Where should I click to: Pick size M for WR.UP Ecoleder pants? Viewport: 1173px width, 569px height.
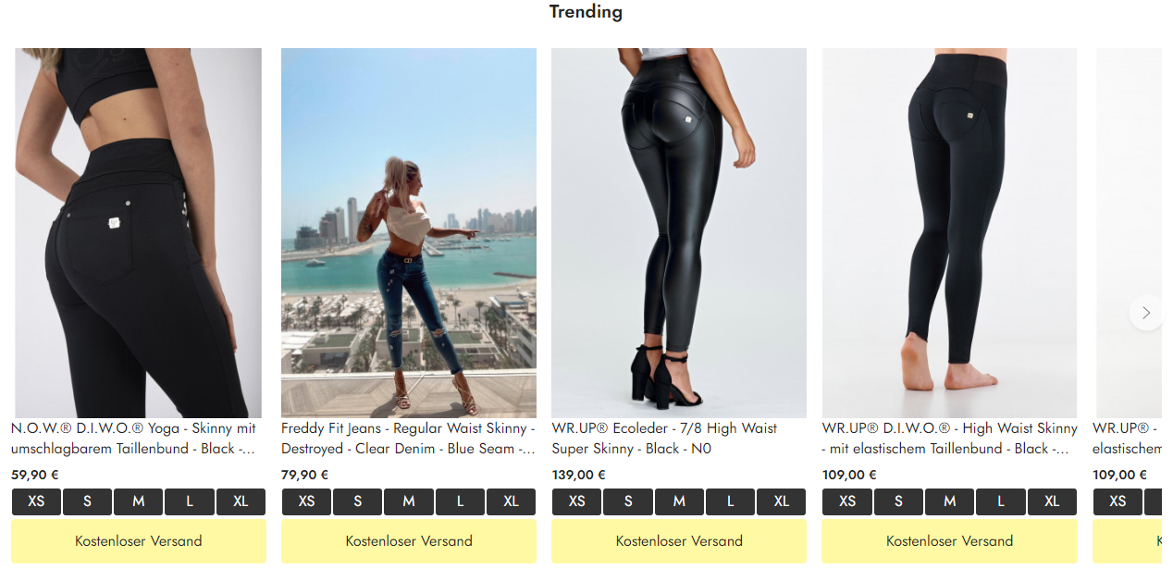(679, 501)
